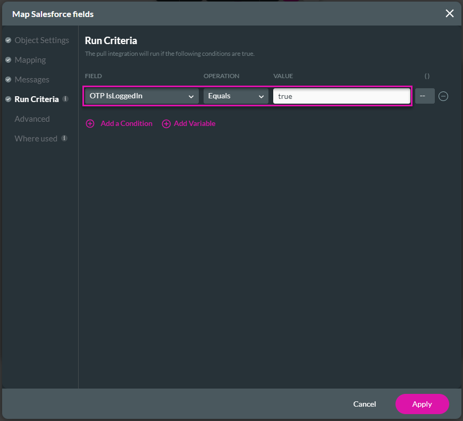Click the minus icon to remove the condition row
This screenshot has height=421, width=463.
pyautogui.click(x=443, y=96)
